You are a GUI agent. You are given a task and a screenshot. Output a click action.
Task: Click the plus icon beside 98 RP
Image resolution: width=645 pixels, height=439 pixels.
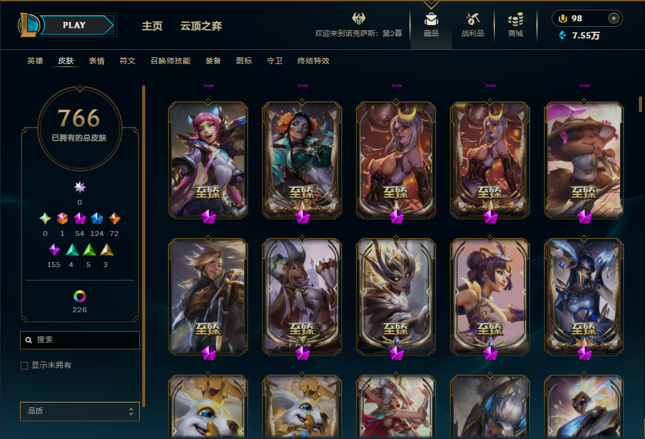[613, 18]
